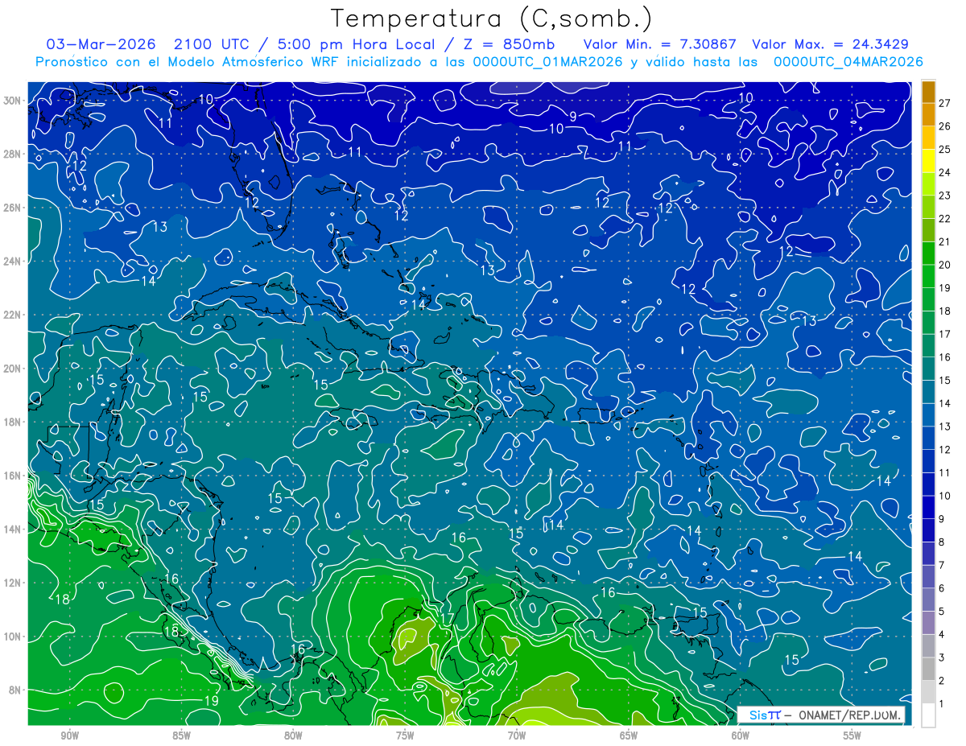Screen dimensions: 966x746
Task: Click latitude axis label "30N"
Action: [13, 100]
